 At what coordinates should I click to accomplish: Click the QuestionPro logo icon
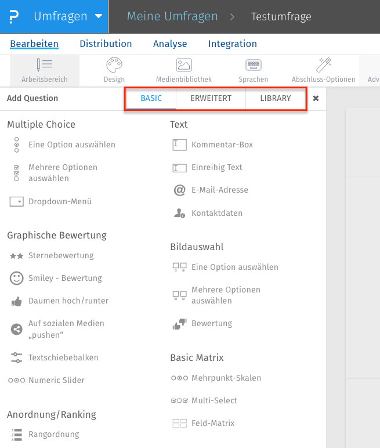[14, 17]
